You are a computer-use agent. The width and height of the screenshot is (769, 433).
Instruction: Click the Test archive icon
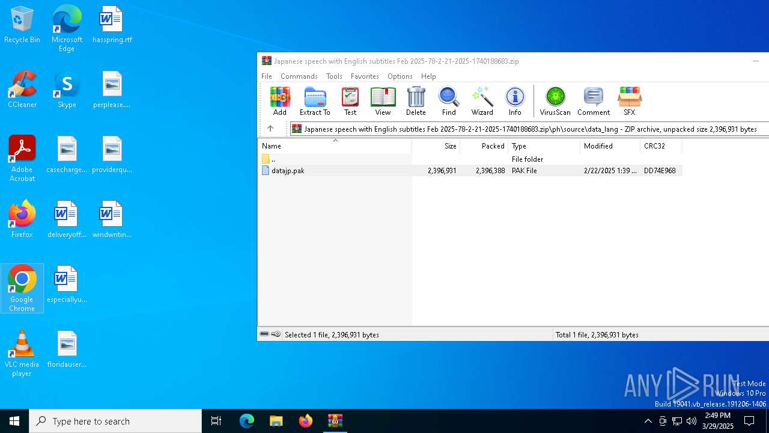(x=350, y=101)
